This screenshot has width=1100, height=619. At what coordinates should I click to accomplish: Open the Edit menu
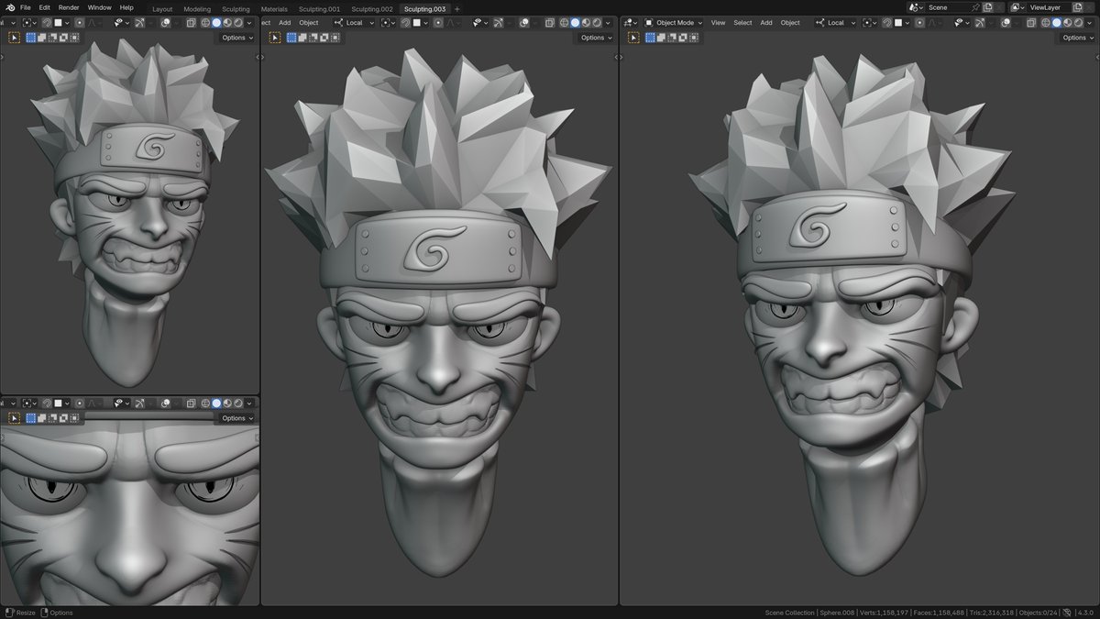coord(44,7)
